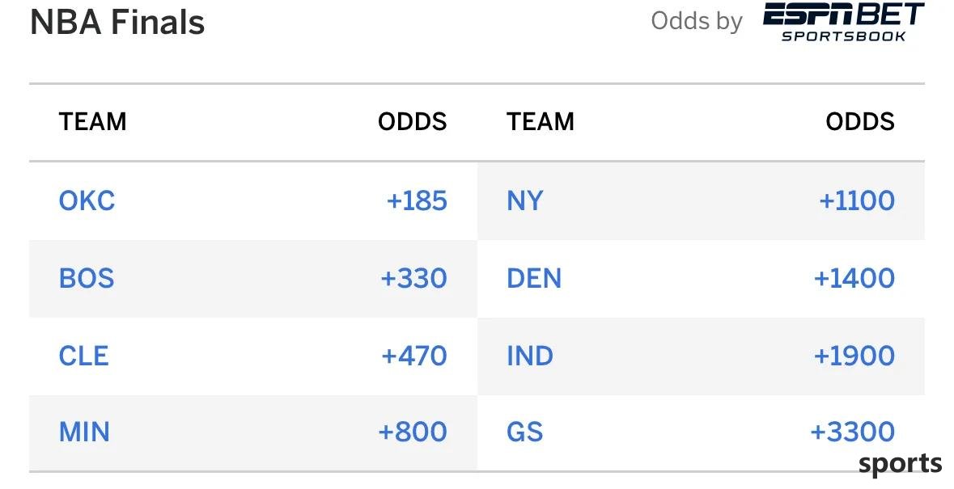Open the OKC team link
The image size is (954, 489).
coord(87,201)
